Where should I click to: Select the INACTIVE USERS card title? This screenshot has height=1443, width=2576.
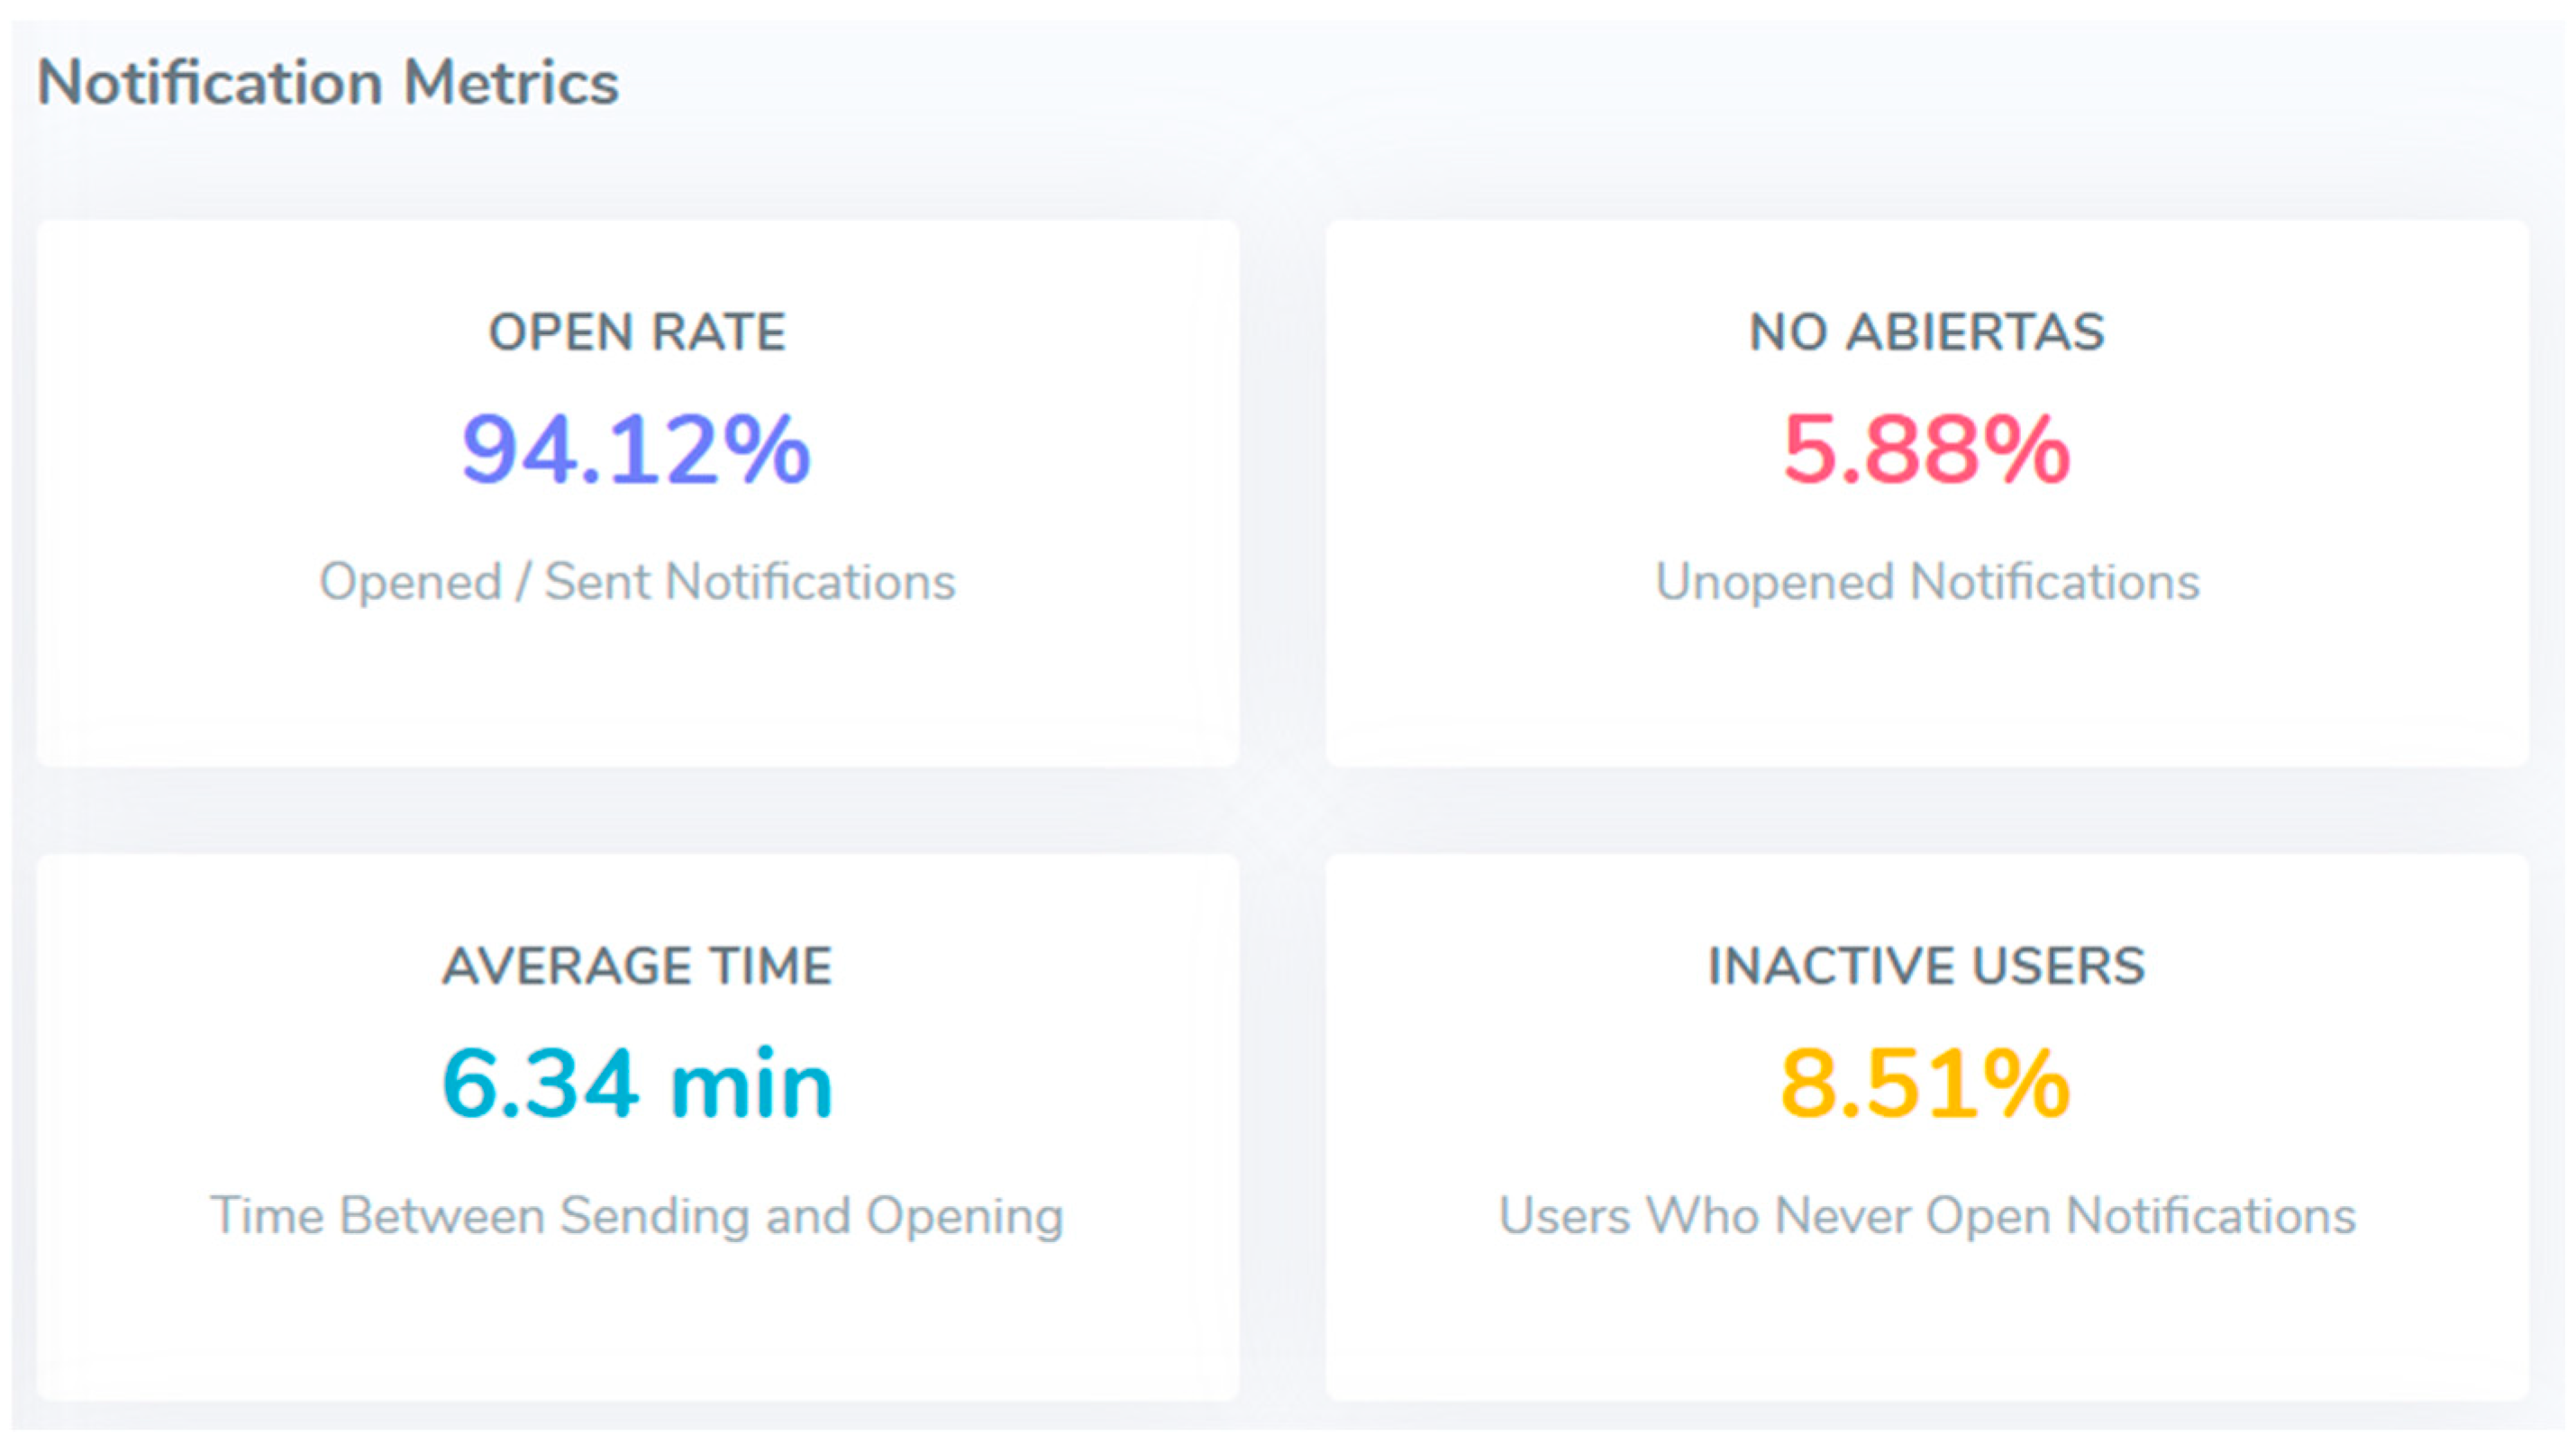[1926, 966]
